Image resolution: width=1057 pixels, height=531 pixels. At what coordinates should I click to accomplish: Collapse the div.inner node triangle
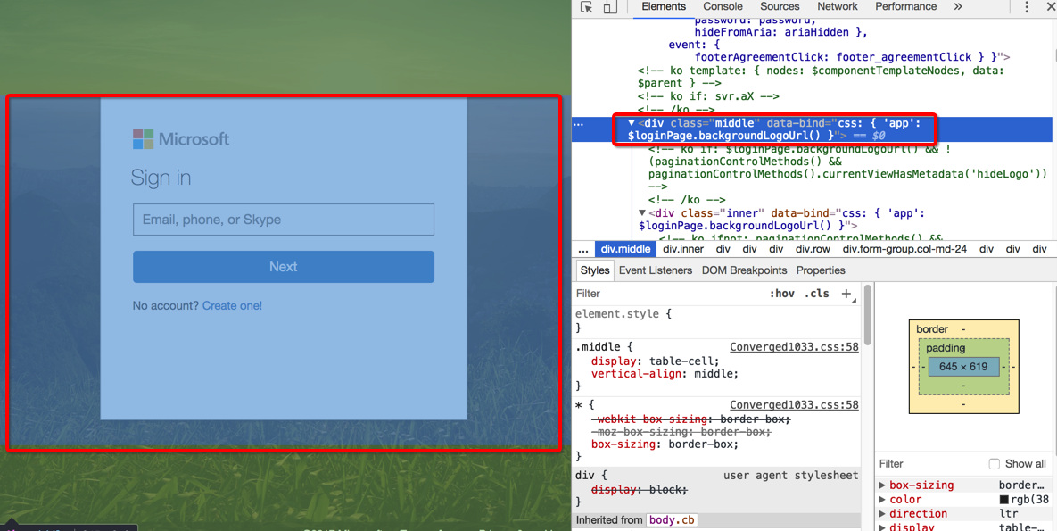click(x=643, y=213)
